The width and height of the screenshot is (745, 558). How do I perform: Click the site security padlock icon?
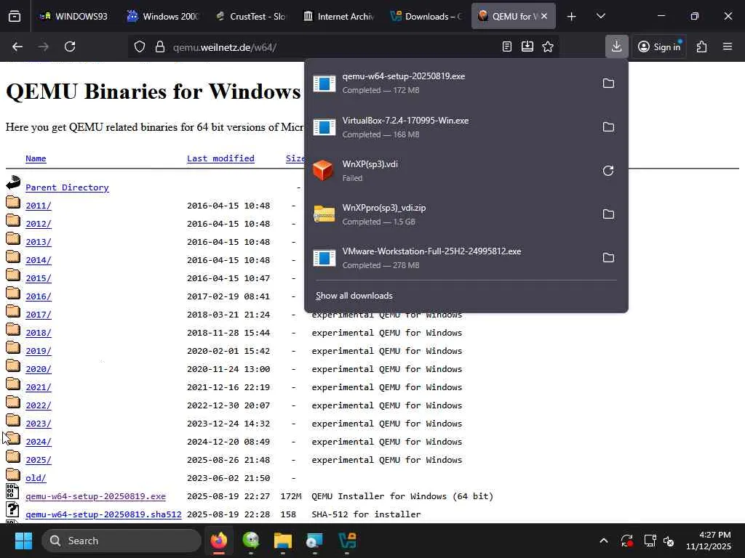160,46
